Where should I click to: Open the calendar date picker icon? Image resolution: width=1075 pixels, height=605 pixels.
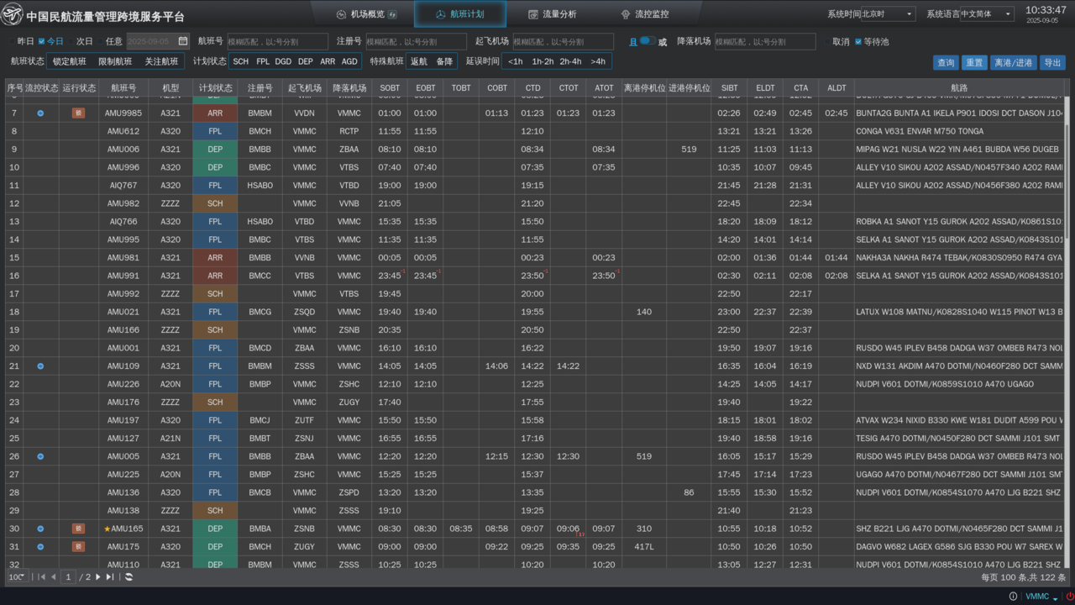(x=183, y=41)
